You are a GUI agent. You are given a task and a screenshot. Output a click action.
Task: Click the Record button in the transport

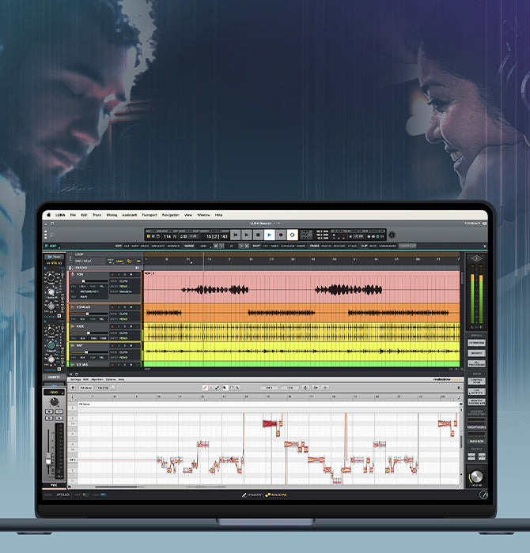point(281,235)
